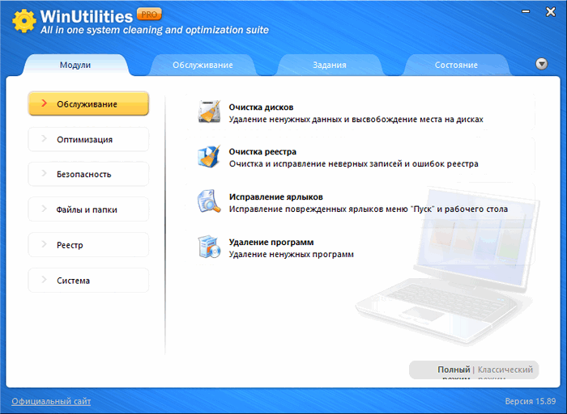Open the Официальный сайт link
This screenshot has height=414, width=567.
point(51,401)
